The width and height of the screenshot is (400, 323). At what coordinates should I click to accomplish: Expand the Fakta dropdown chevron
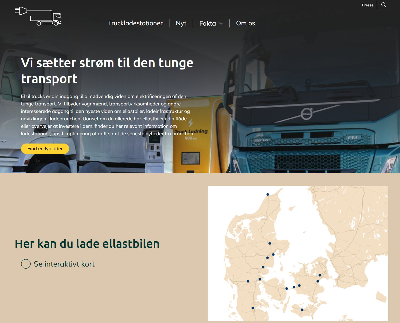coord(221,24)
